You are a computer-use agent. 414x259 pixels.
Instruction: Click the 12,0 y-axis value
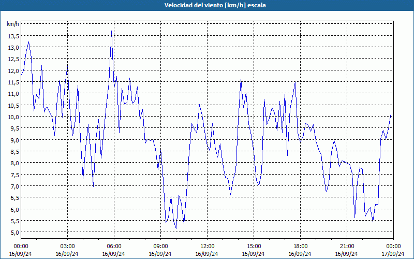(x=13, y=71)
